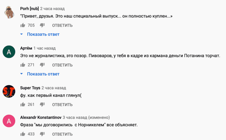Expand replies under Porh [nub] comment

tap(43, 34)
